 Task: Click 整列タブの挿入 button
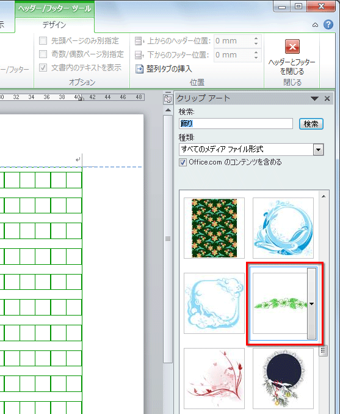(164, 69)
